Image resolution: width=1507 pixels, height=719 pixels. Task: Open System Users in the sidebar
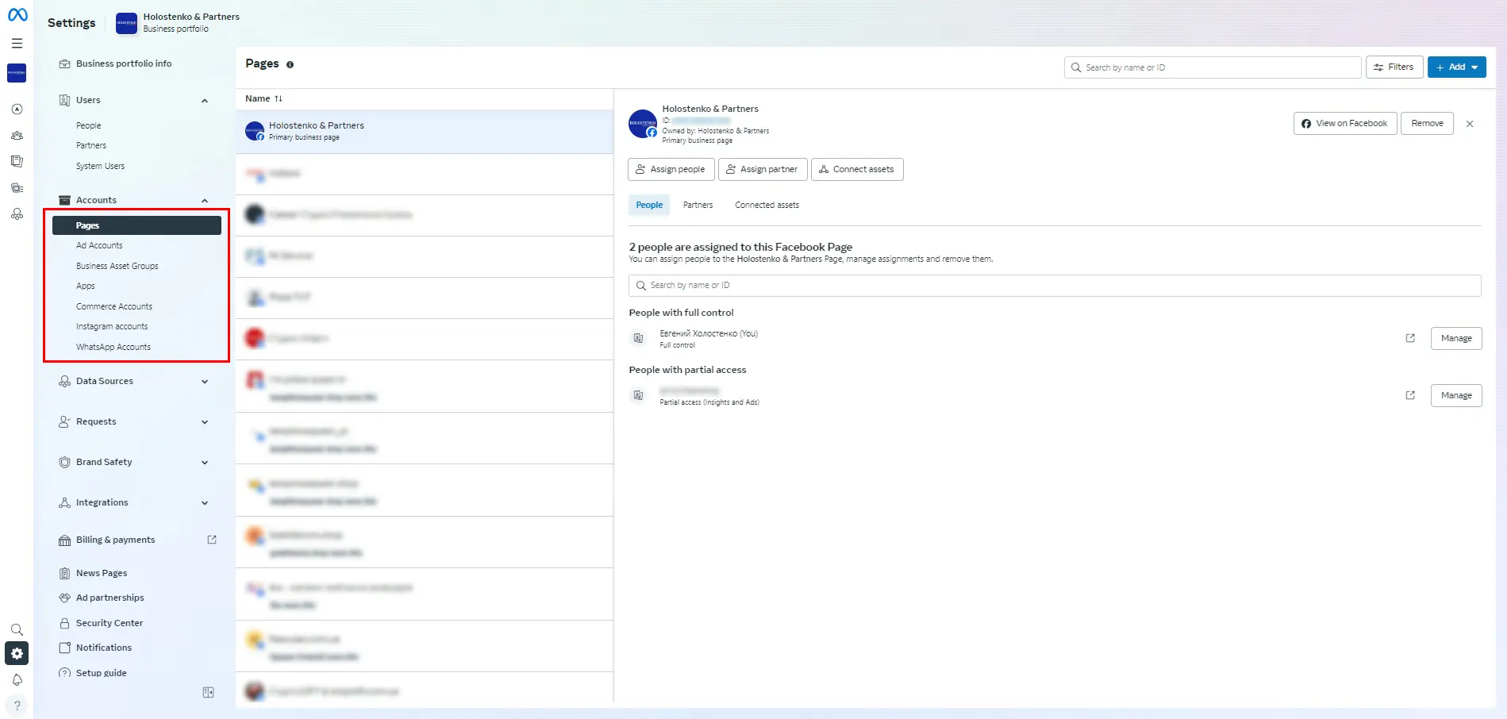pos(100,166)
